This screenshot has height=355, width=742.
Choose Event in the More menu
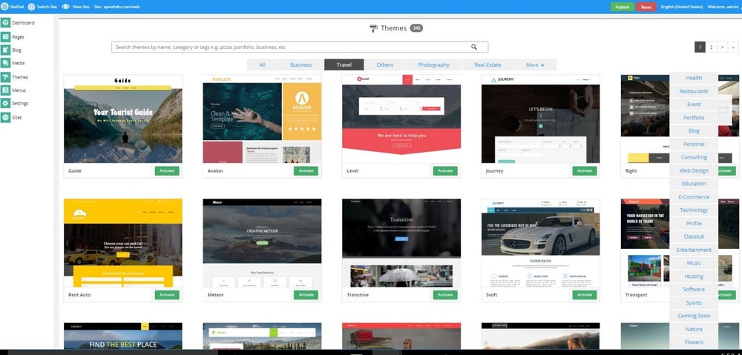[x=694, y=104]
